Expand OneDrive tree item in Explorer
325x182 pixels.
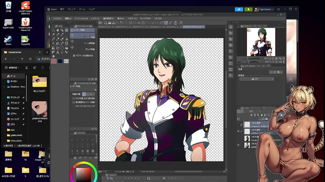pyautogui.click(x=4, y=87)
